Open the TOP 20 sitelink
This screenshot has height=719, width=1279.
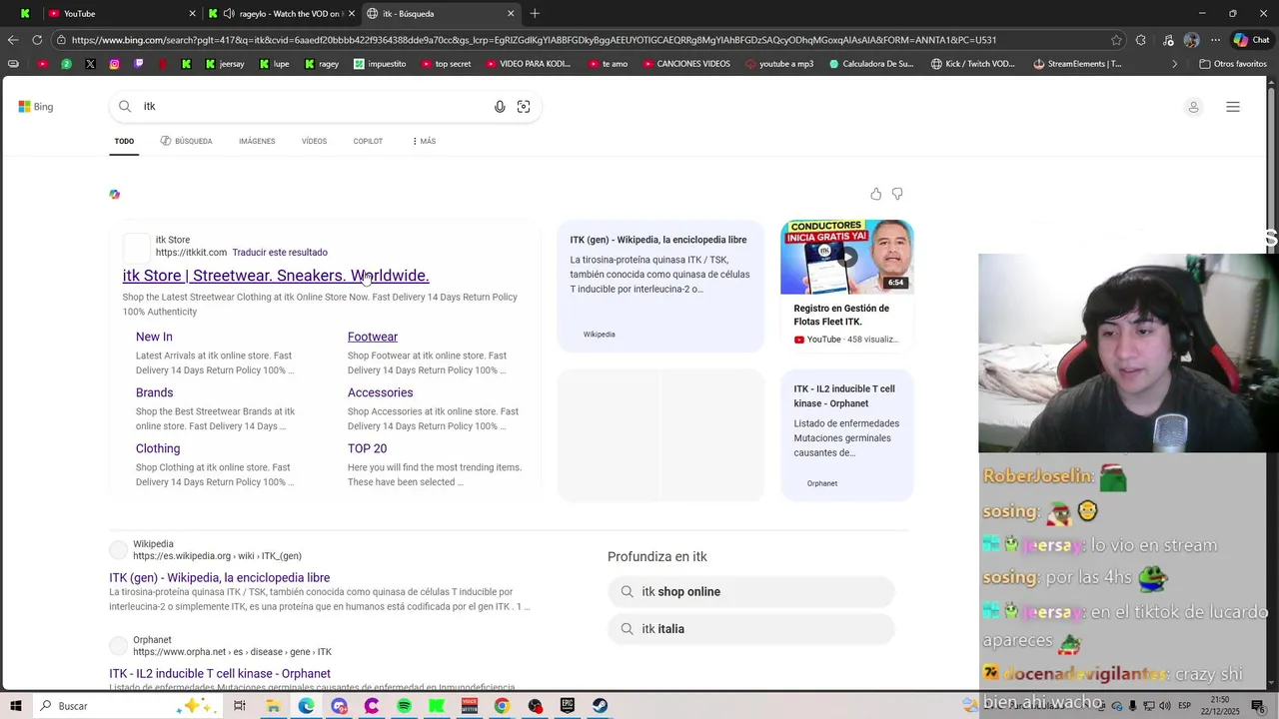coord(367,448)
